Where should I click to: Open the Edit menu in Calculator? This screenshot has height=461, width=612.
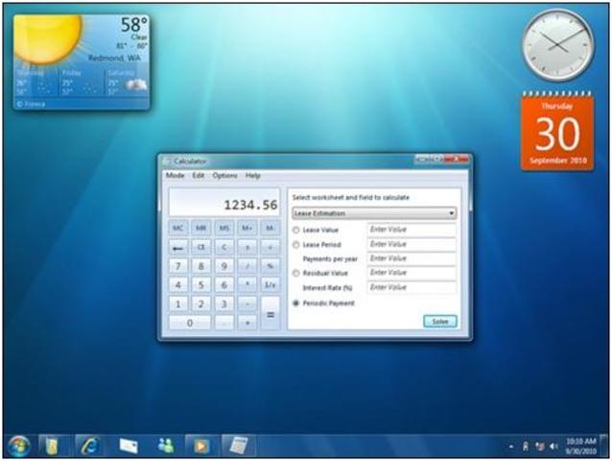tap(199, 176)
